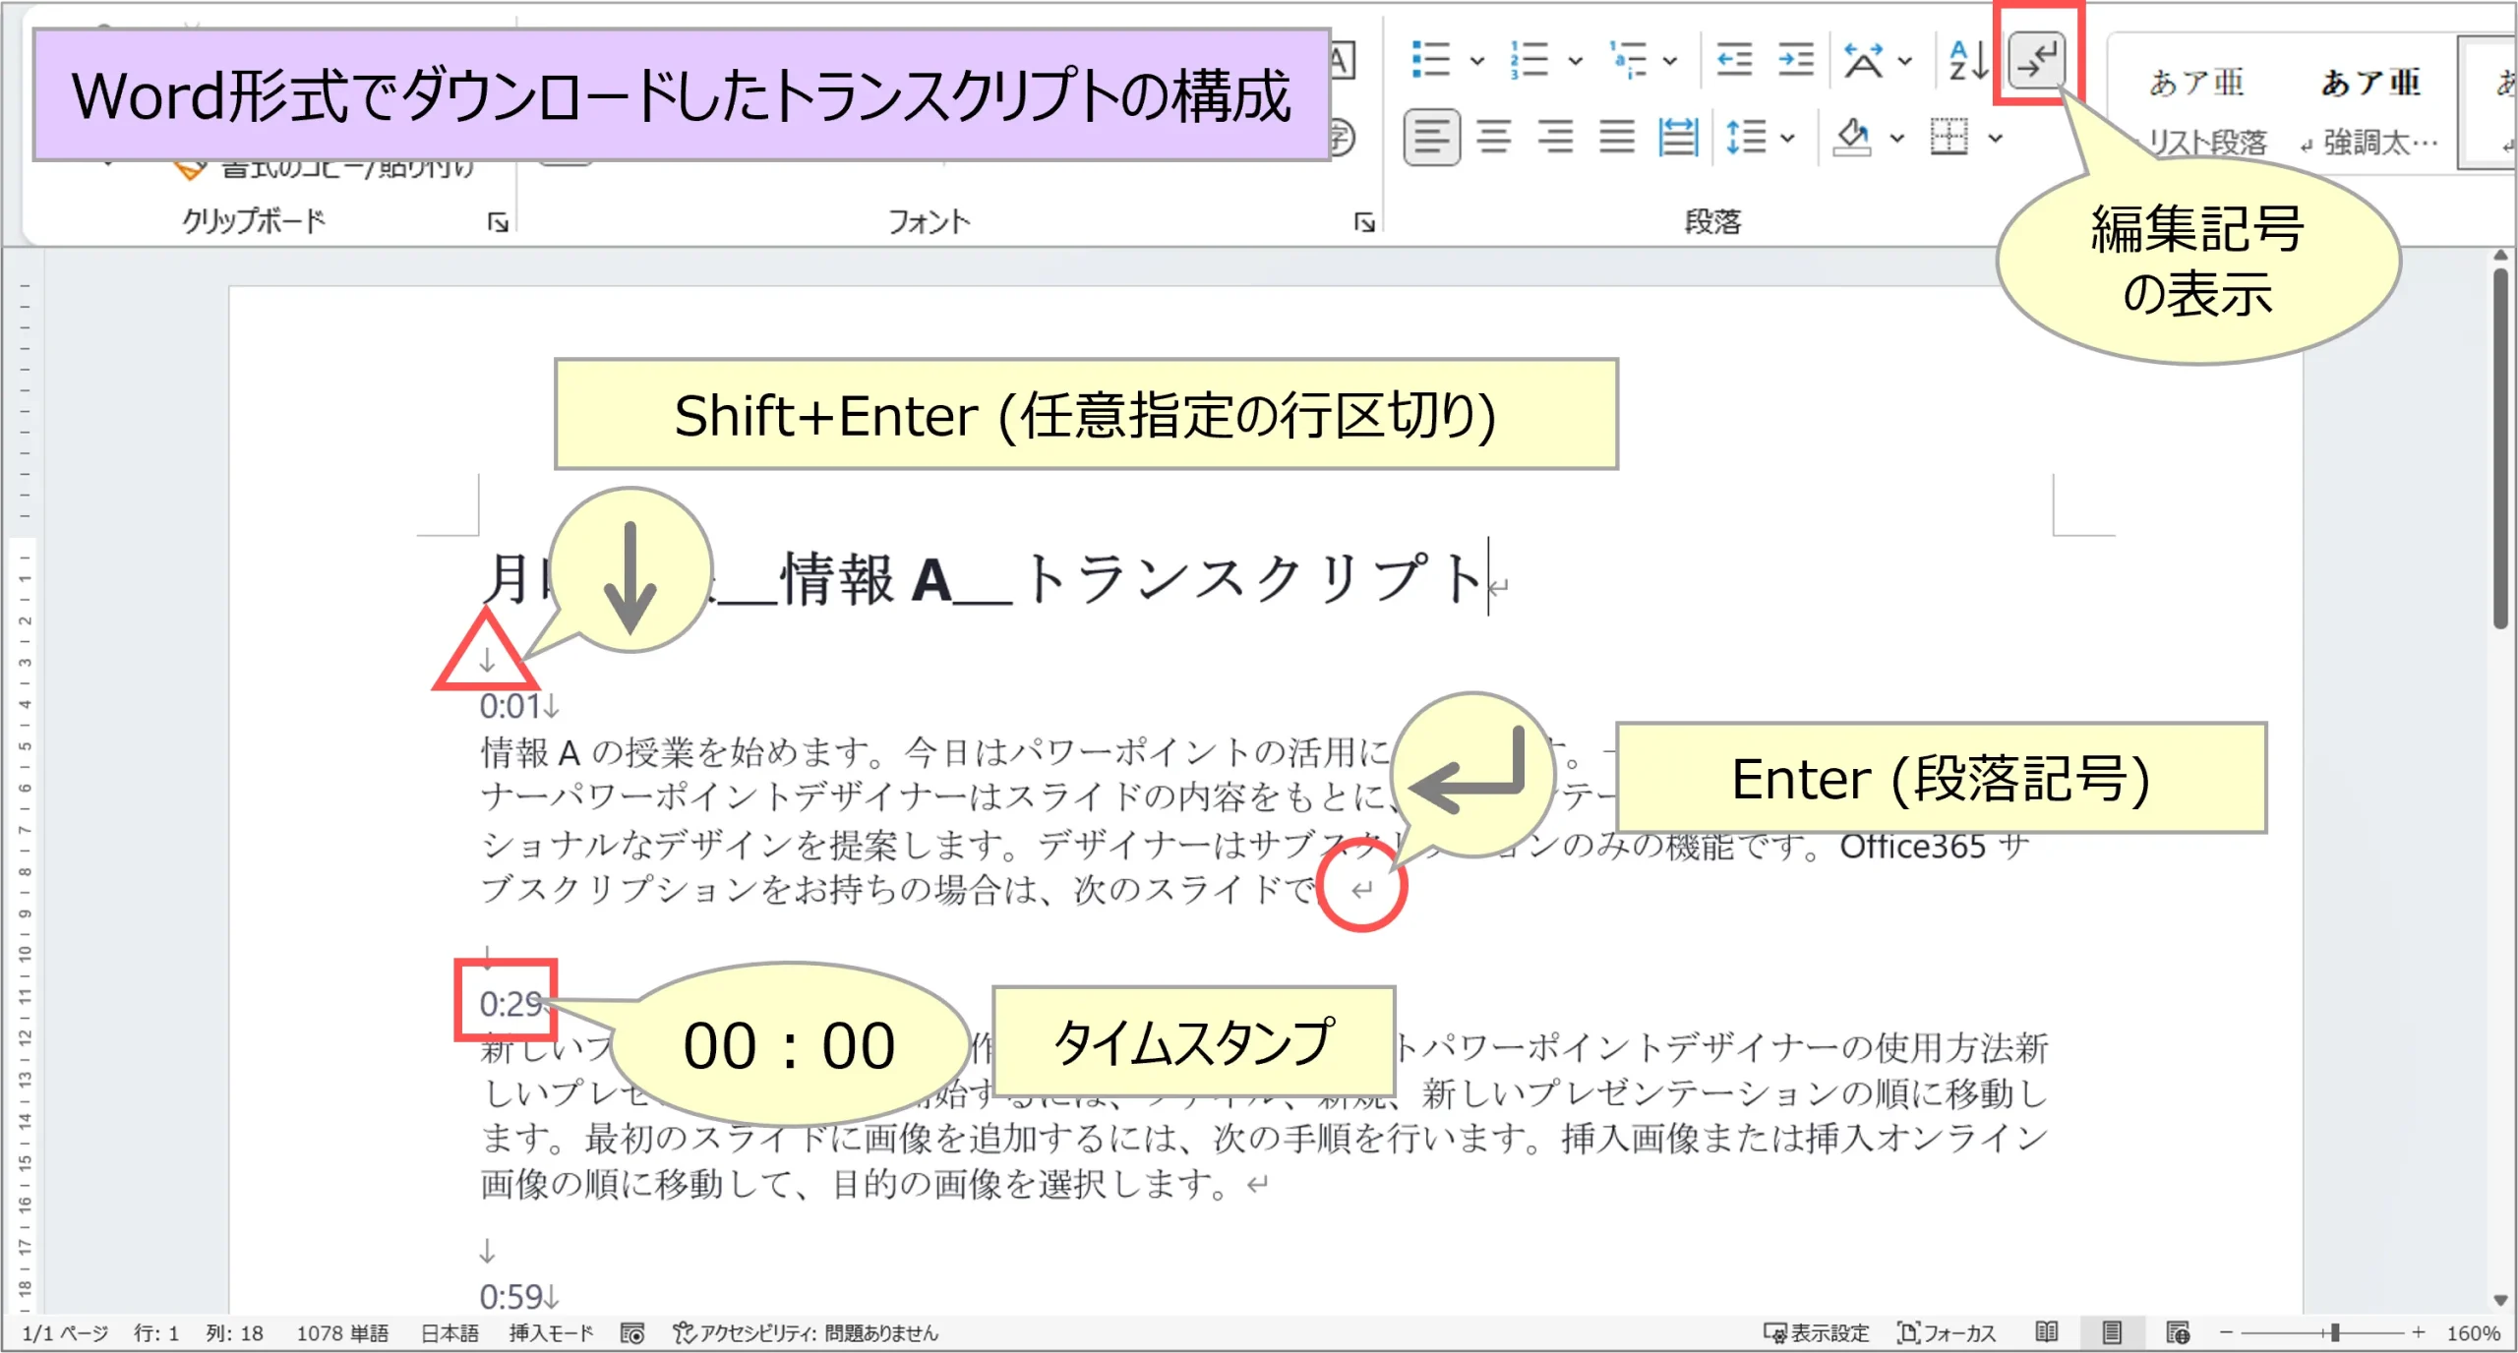2518x1353 pixels.
Task: Click the A-Z sort icon
Action: click(x=1968, y=61)
